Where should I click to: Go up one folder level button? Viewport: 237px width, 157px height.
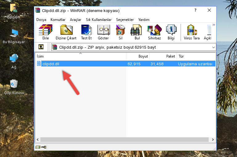(x=41, y=47)
